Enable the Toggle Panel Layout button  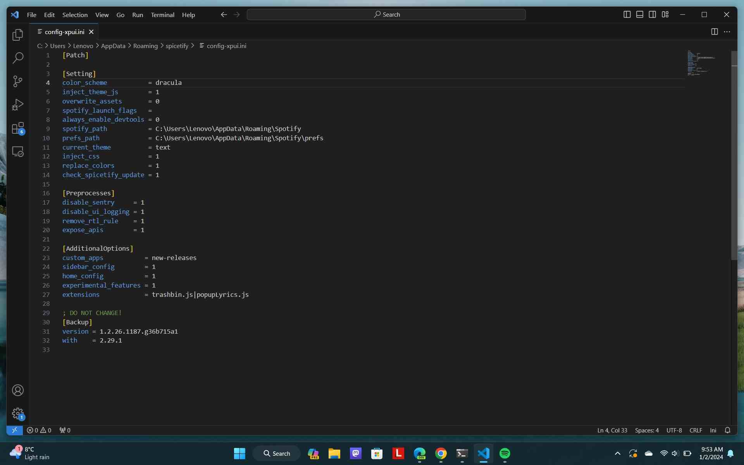pyautogui.click(x=639, y=14)
